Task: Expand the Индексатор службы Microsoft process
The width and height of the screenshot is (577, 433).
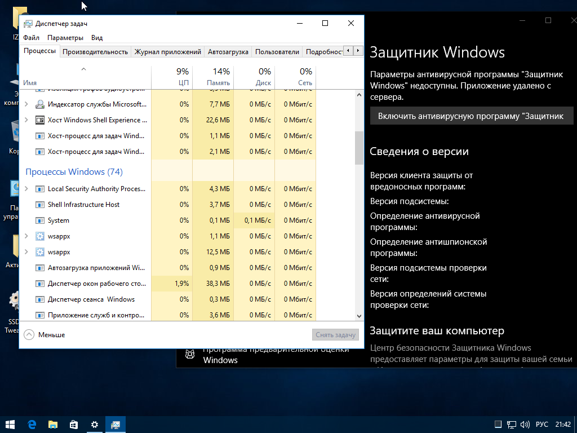Action: tap(26, 104)
